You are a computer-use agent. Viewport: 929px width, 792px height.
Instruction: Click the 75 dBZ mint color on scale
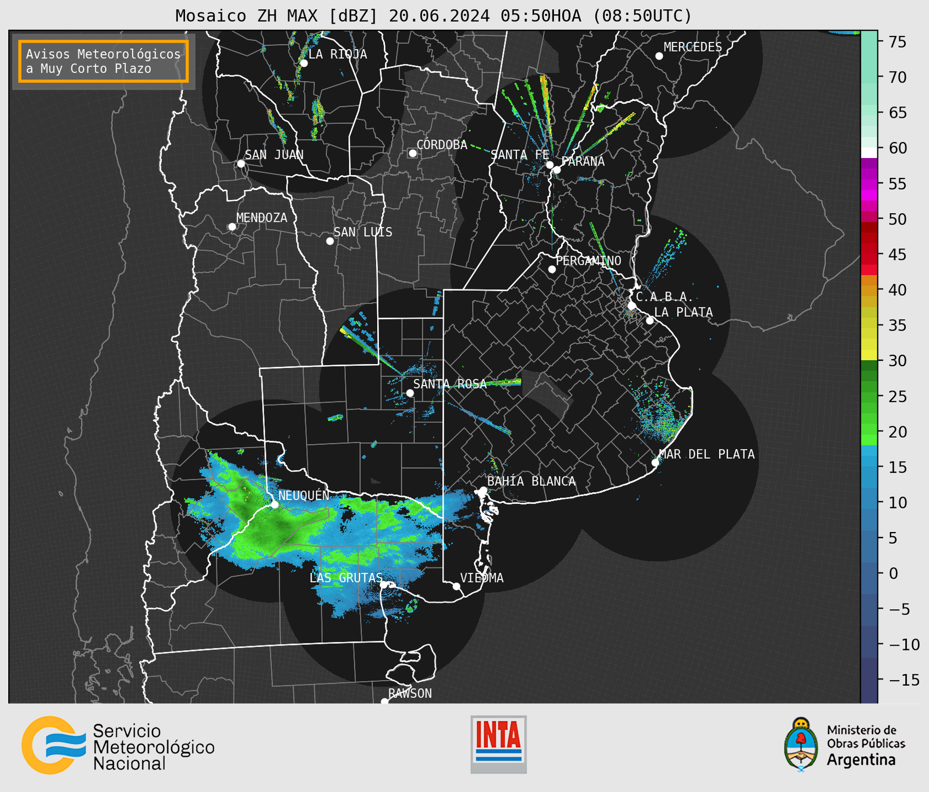pos(869,42)
